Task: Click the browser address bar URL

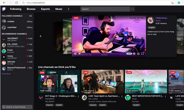Action: click(36, 3)
